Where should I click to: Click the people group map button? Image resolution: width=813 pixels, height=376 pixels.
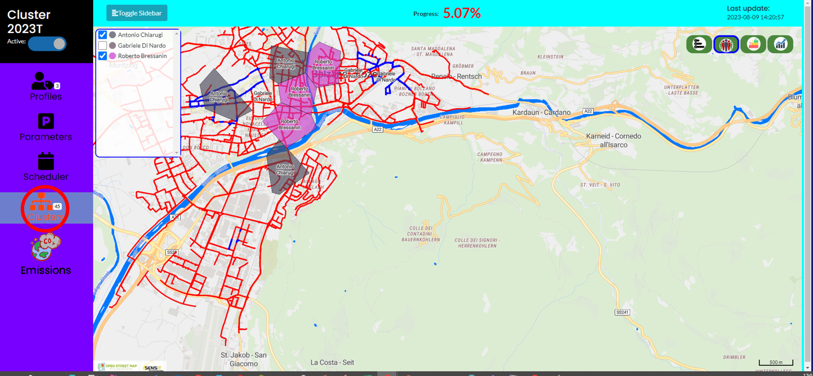pyautogui.click(x=726, y=44)
